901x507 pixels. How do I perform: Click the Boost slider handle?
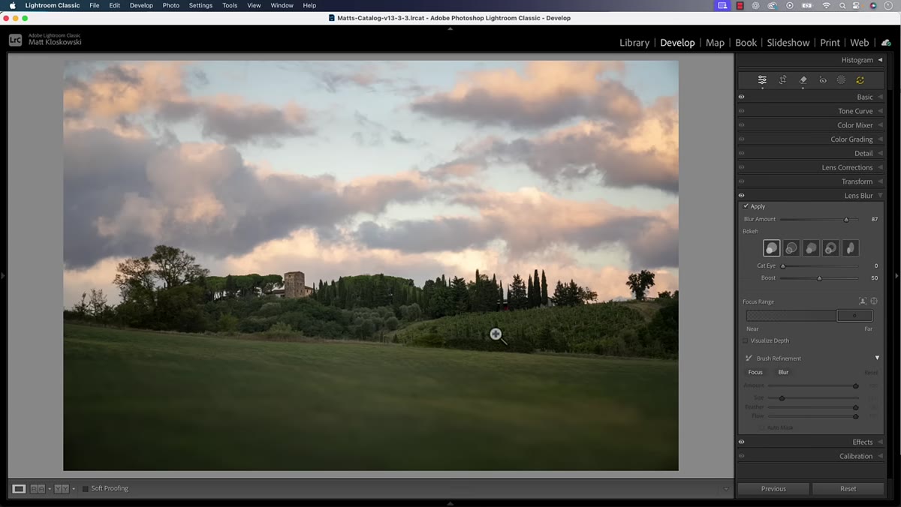click(819, 278)
